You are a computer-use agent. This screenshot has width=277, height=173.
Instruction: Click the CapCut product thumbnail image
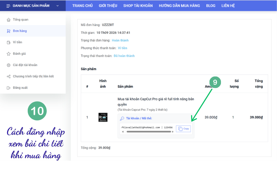tap(103, 117)
